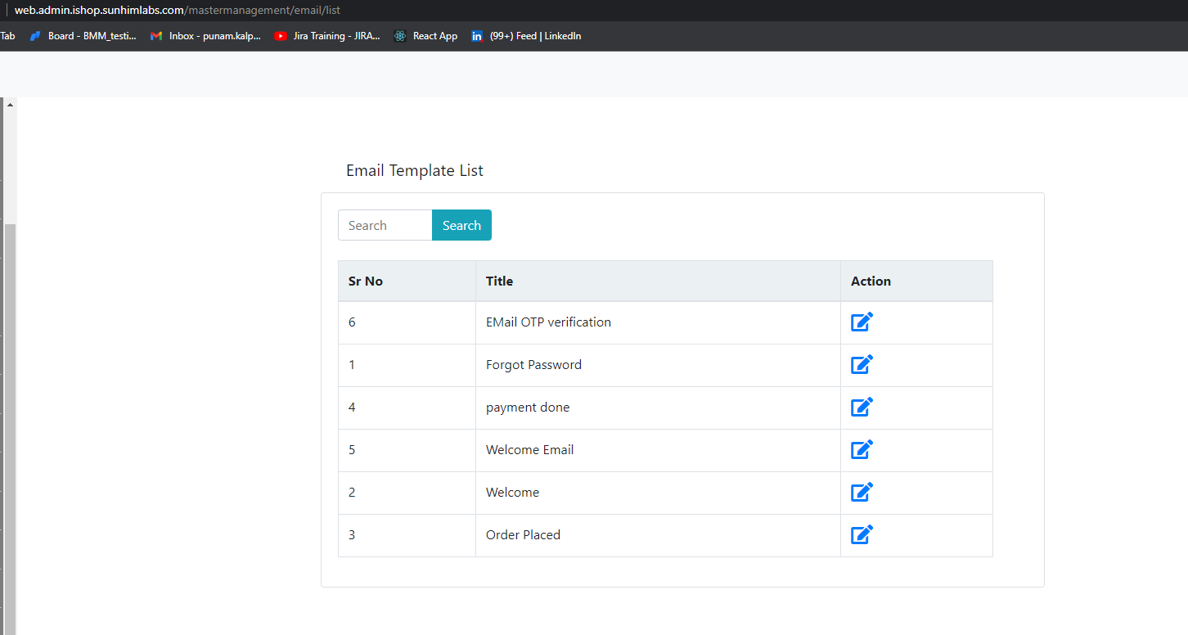The height and width of the screenshot is (635, 1188).
Task: Select the Order Placed title
Action: [523, 535]
